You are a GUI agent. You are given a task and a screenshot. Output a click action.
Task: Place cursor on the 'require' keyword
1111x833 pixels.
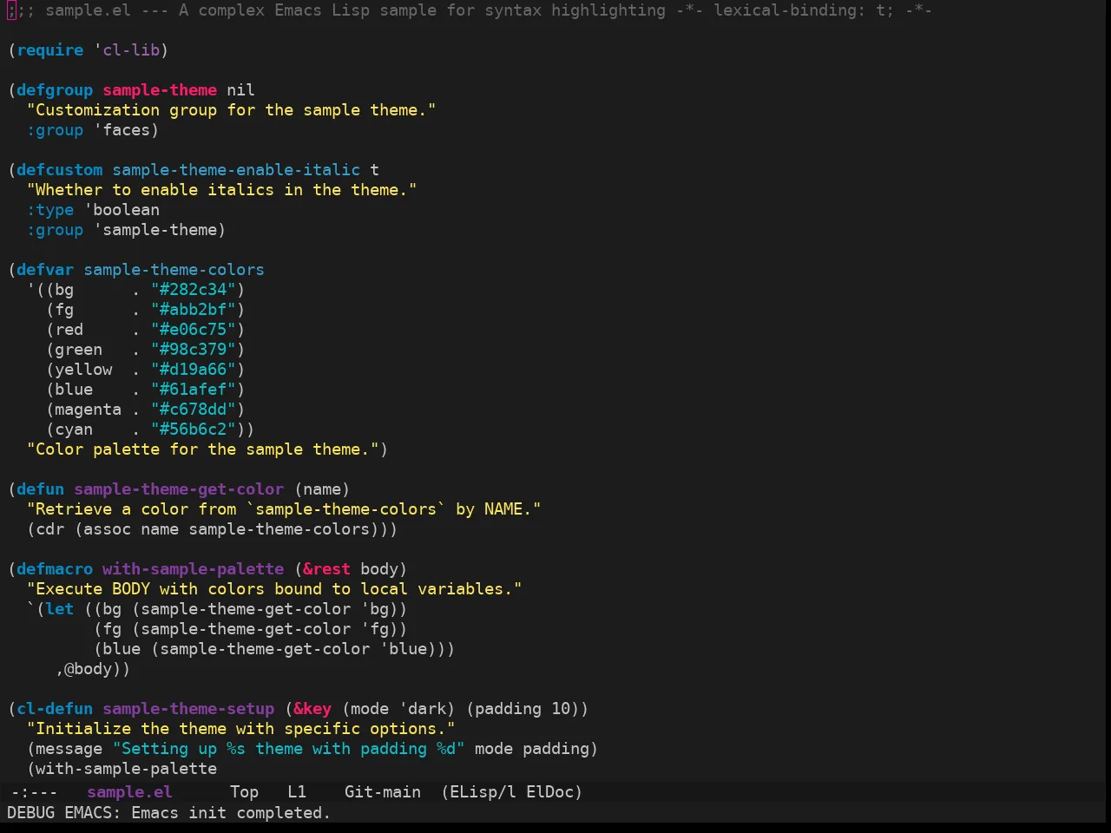click(x=50, y=50)
